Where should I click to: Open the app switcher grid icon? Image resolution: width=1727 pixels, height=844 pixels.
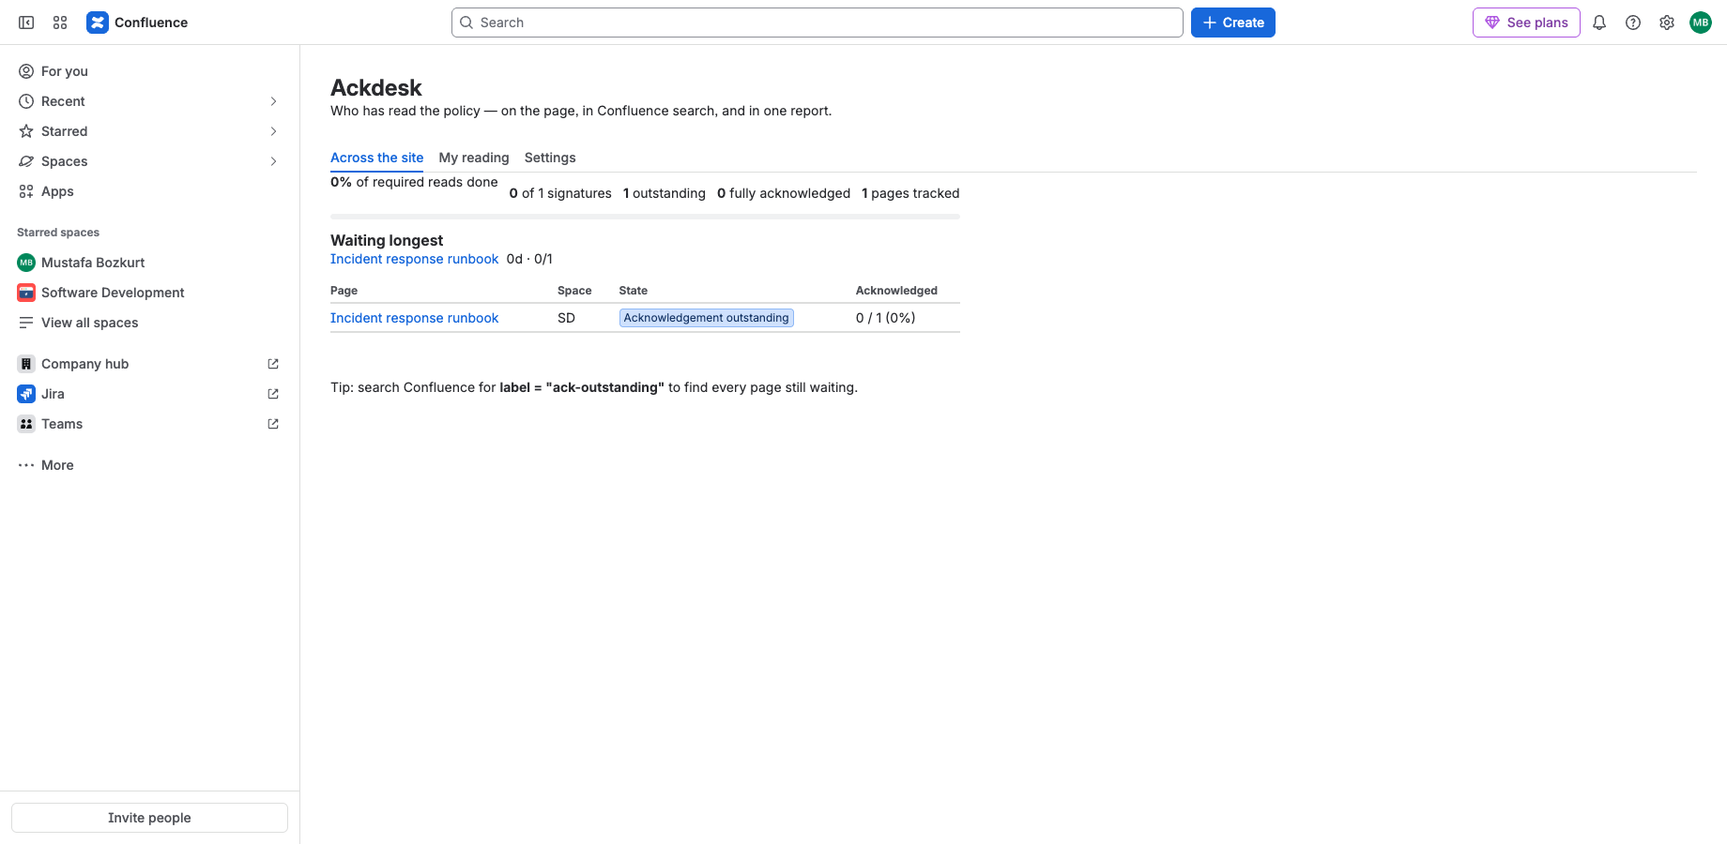click(60, 23)
